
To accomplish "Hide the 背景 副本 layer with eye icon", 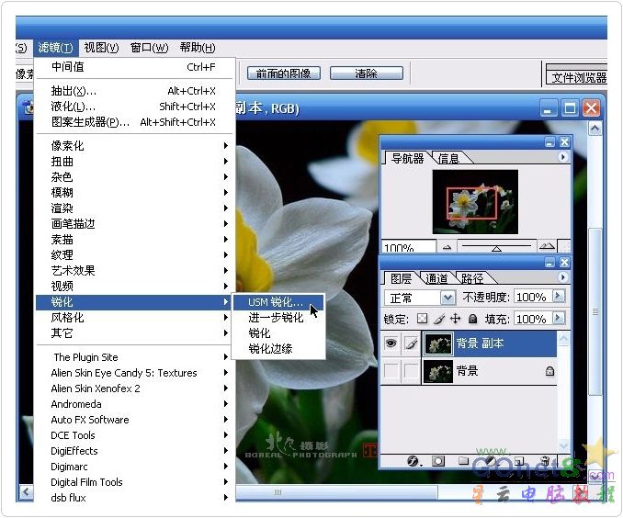I will [x=391, y=343].
